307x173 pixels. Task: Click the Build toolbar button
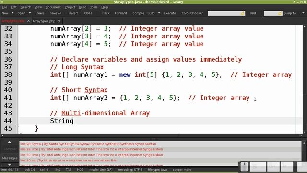(x=151, y=13)
